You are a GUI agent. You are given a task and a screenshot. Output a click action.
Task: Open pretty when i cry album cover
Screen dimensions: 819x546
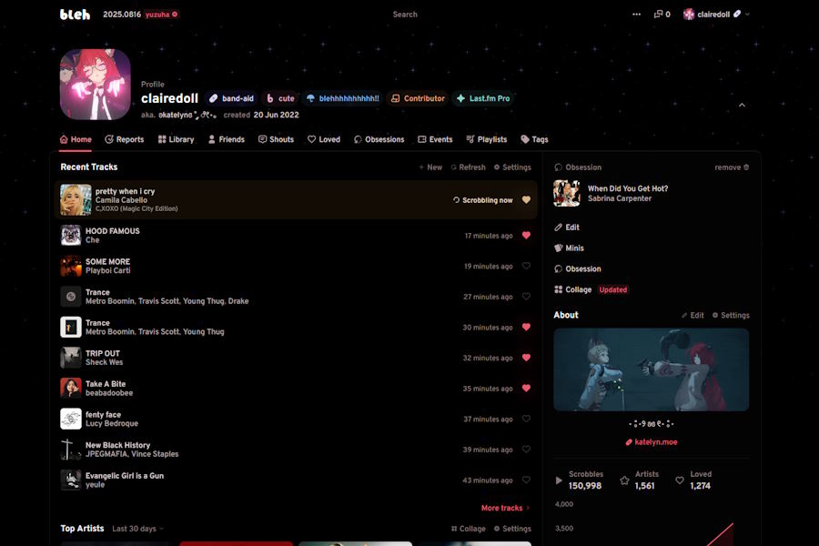pos(76,199)
